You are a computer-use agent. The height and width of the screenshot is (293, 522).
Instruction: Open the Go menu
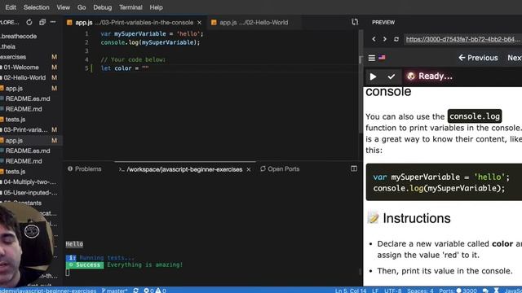82,7
